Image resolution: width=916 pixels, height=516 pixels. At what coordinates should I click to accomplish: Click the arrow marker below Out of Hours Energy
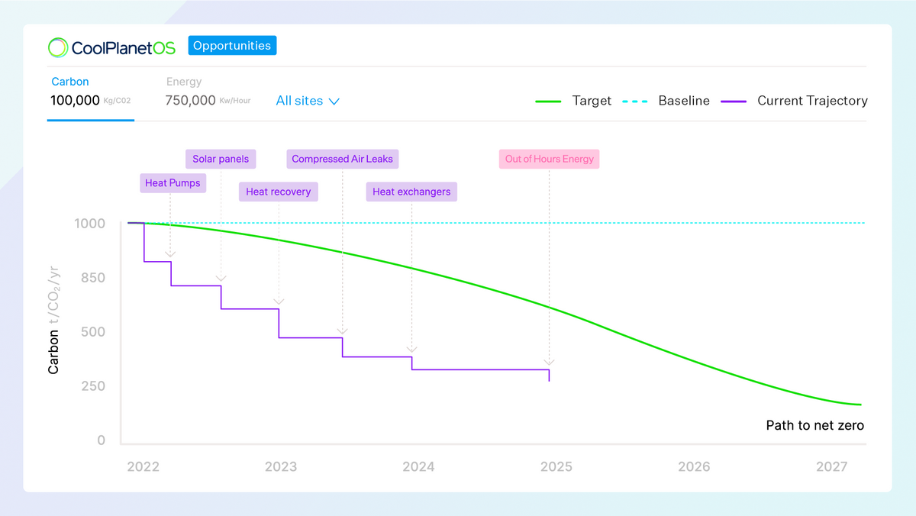click(549, 362)
